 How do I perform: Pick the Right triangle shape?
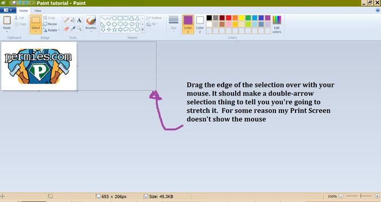coord(103,24)
